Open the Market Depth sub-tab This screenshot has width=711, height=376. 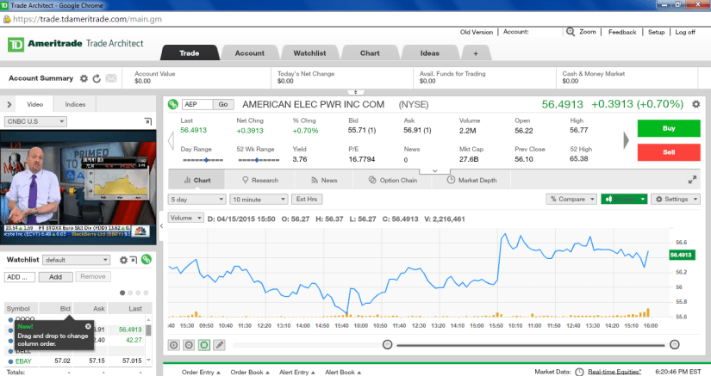point(471,180)
